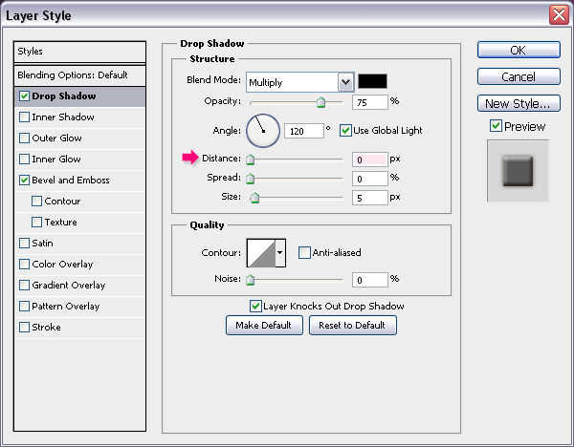Open the Inner Glow settings row
Screen dimensions: 574x447
(79, 160)
